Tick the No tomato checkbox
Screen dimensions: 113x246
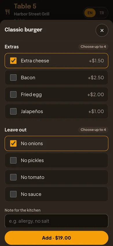(13, 177)
